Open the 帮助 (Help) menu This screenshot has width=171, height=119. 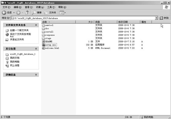point(62,7)
